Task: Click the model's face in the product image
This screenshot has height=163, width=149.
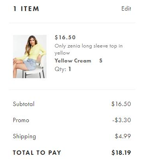Action: point(32,41)
